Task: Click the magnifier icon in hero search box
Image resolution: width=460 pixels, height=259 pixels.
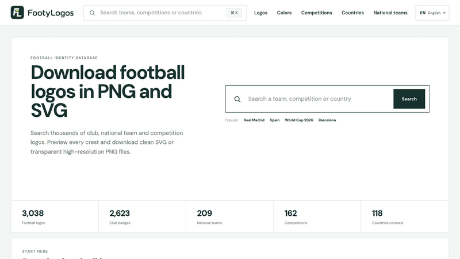Action: pos(237,99)
